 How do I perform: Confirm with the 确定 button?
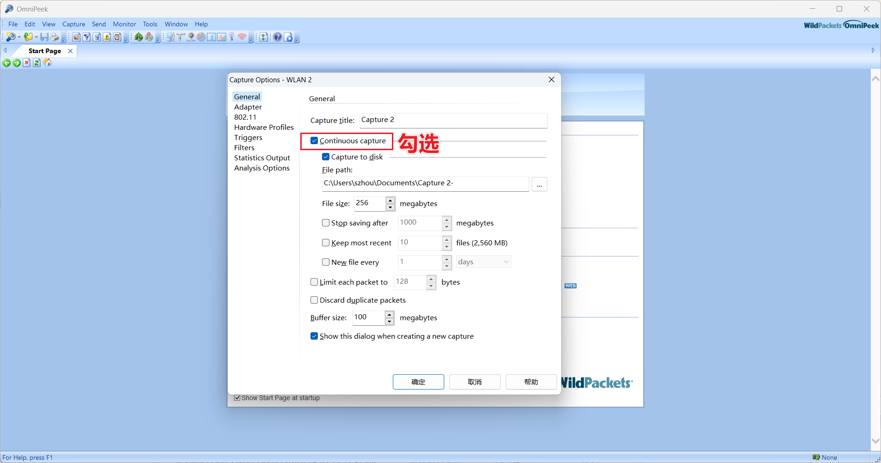click(418, 382)
